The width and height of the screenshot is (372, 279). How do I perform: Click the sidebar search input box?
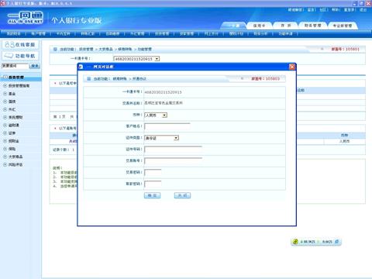(x=15, y=66)
